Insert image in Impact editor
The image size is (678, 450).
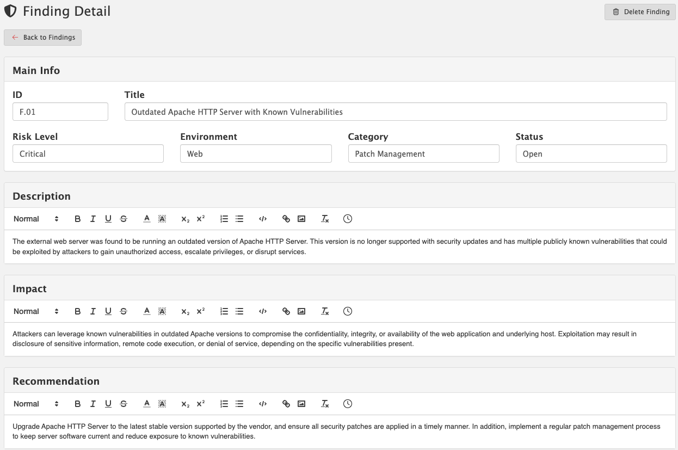coord(301,311)
